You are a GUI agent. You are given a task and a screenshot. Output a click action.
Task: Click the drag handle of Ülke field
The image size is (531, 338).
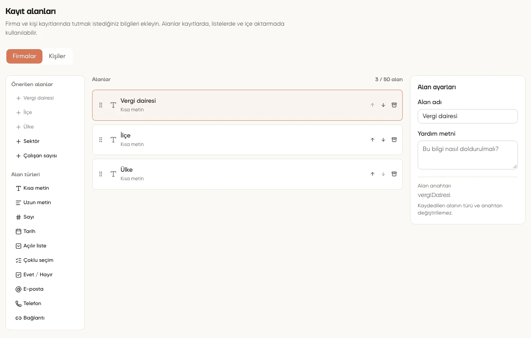(101, 174)
